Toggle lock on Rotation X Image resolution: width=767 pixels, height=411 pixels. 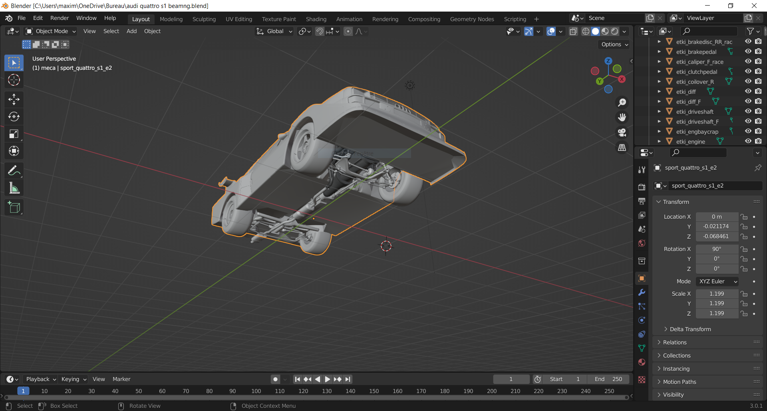pos(744,249)
